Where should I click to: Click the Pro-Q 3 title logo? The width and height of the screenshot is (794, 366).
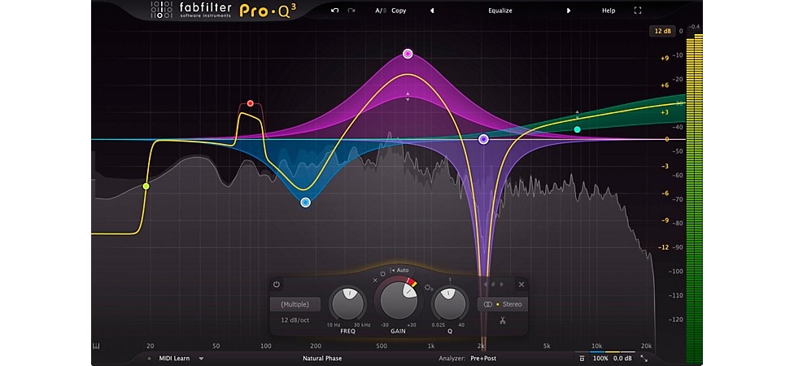tap(268, 10)
